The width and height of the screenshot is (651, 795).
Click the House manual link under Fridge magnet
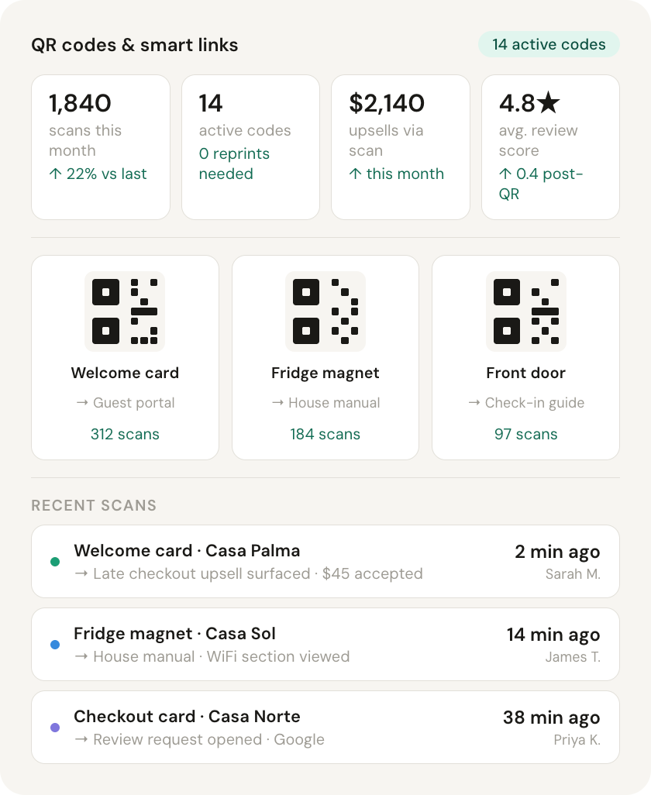pos(325,403)
